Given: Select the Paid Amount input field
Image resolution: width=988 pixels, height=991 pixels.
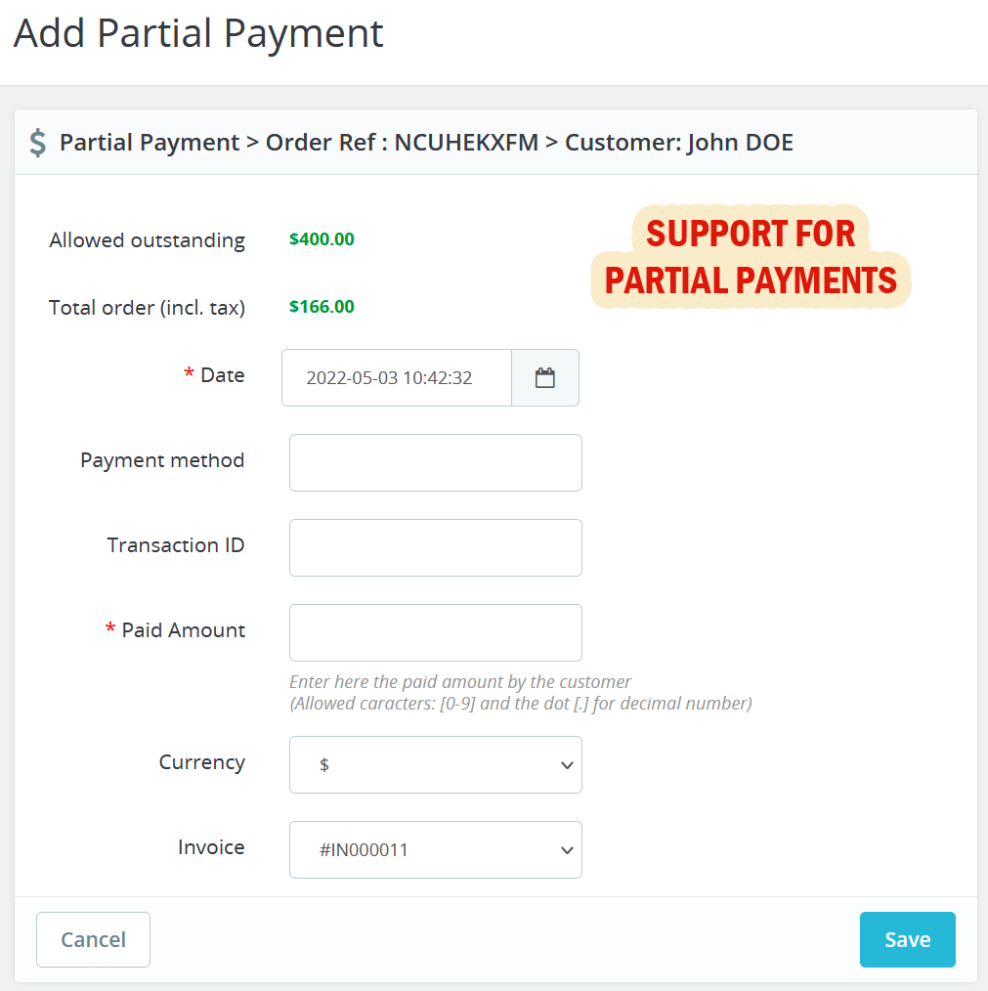Looking at the screenshot, I should (x=436, y=632).
